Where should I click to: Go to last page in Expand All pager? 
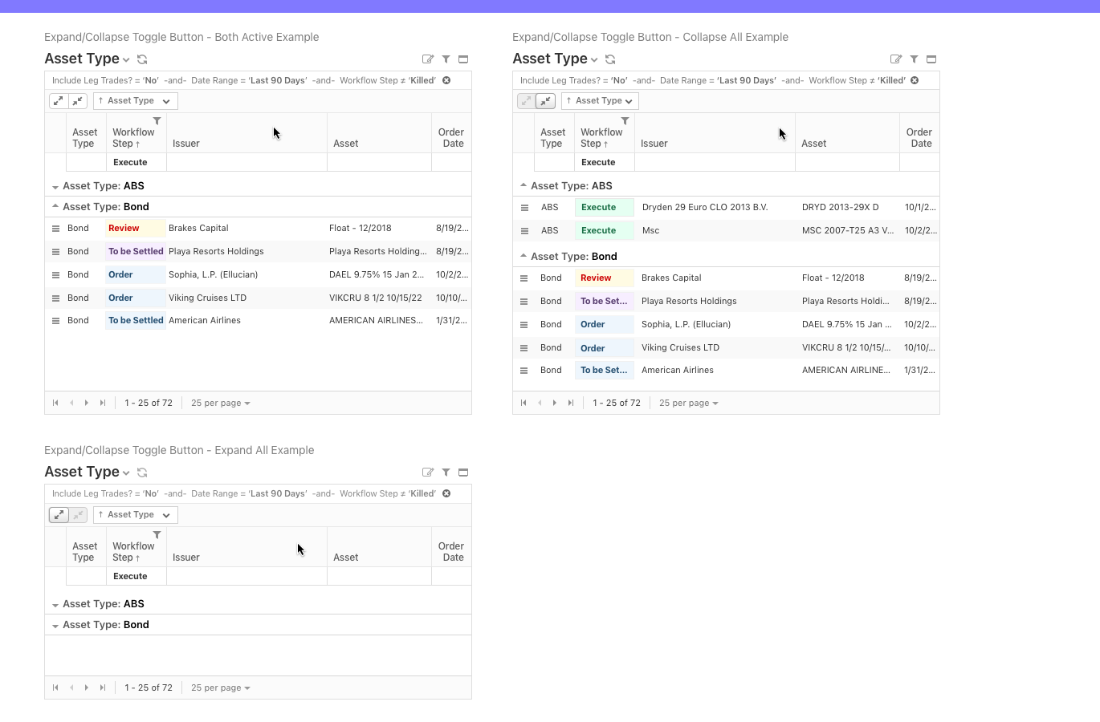coord(103,688)
